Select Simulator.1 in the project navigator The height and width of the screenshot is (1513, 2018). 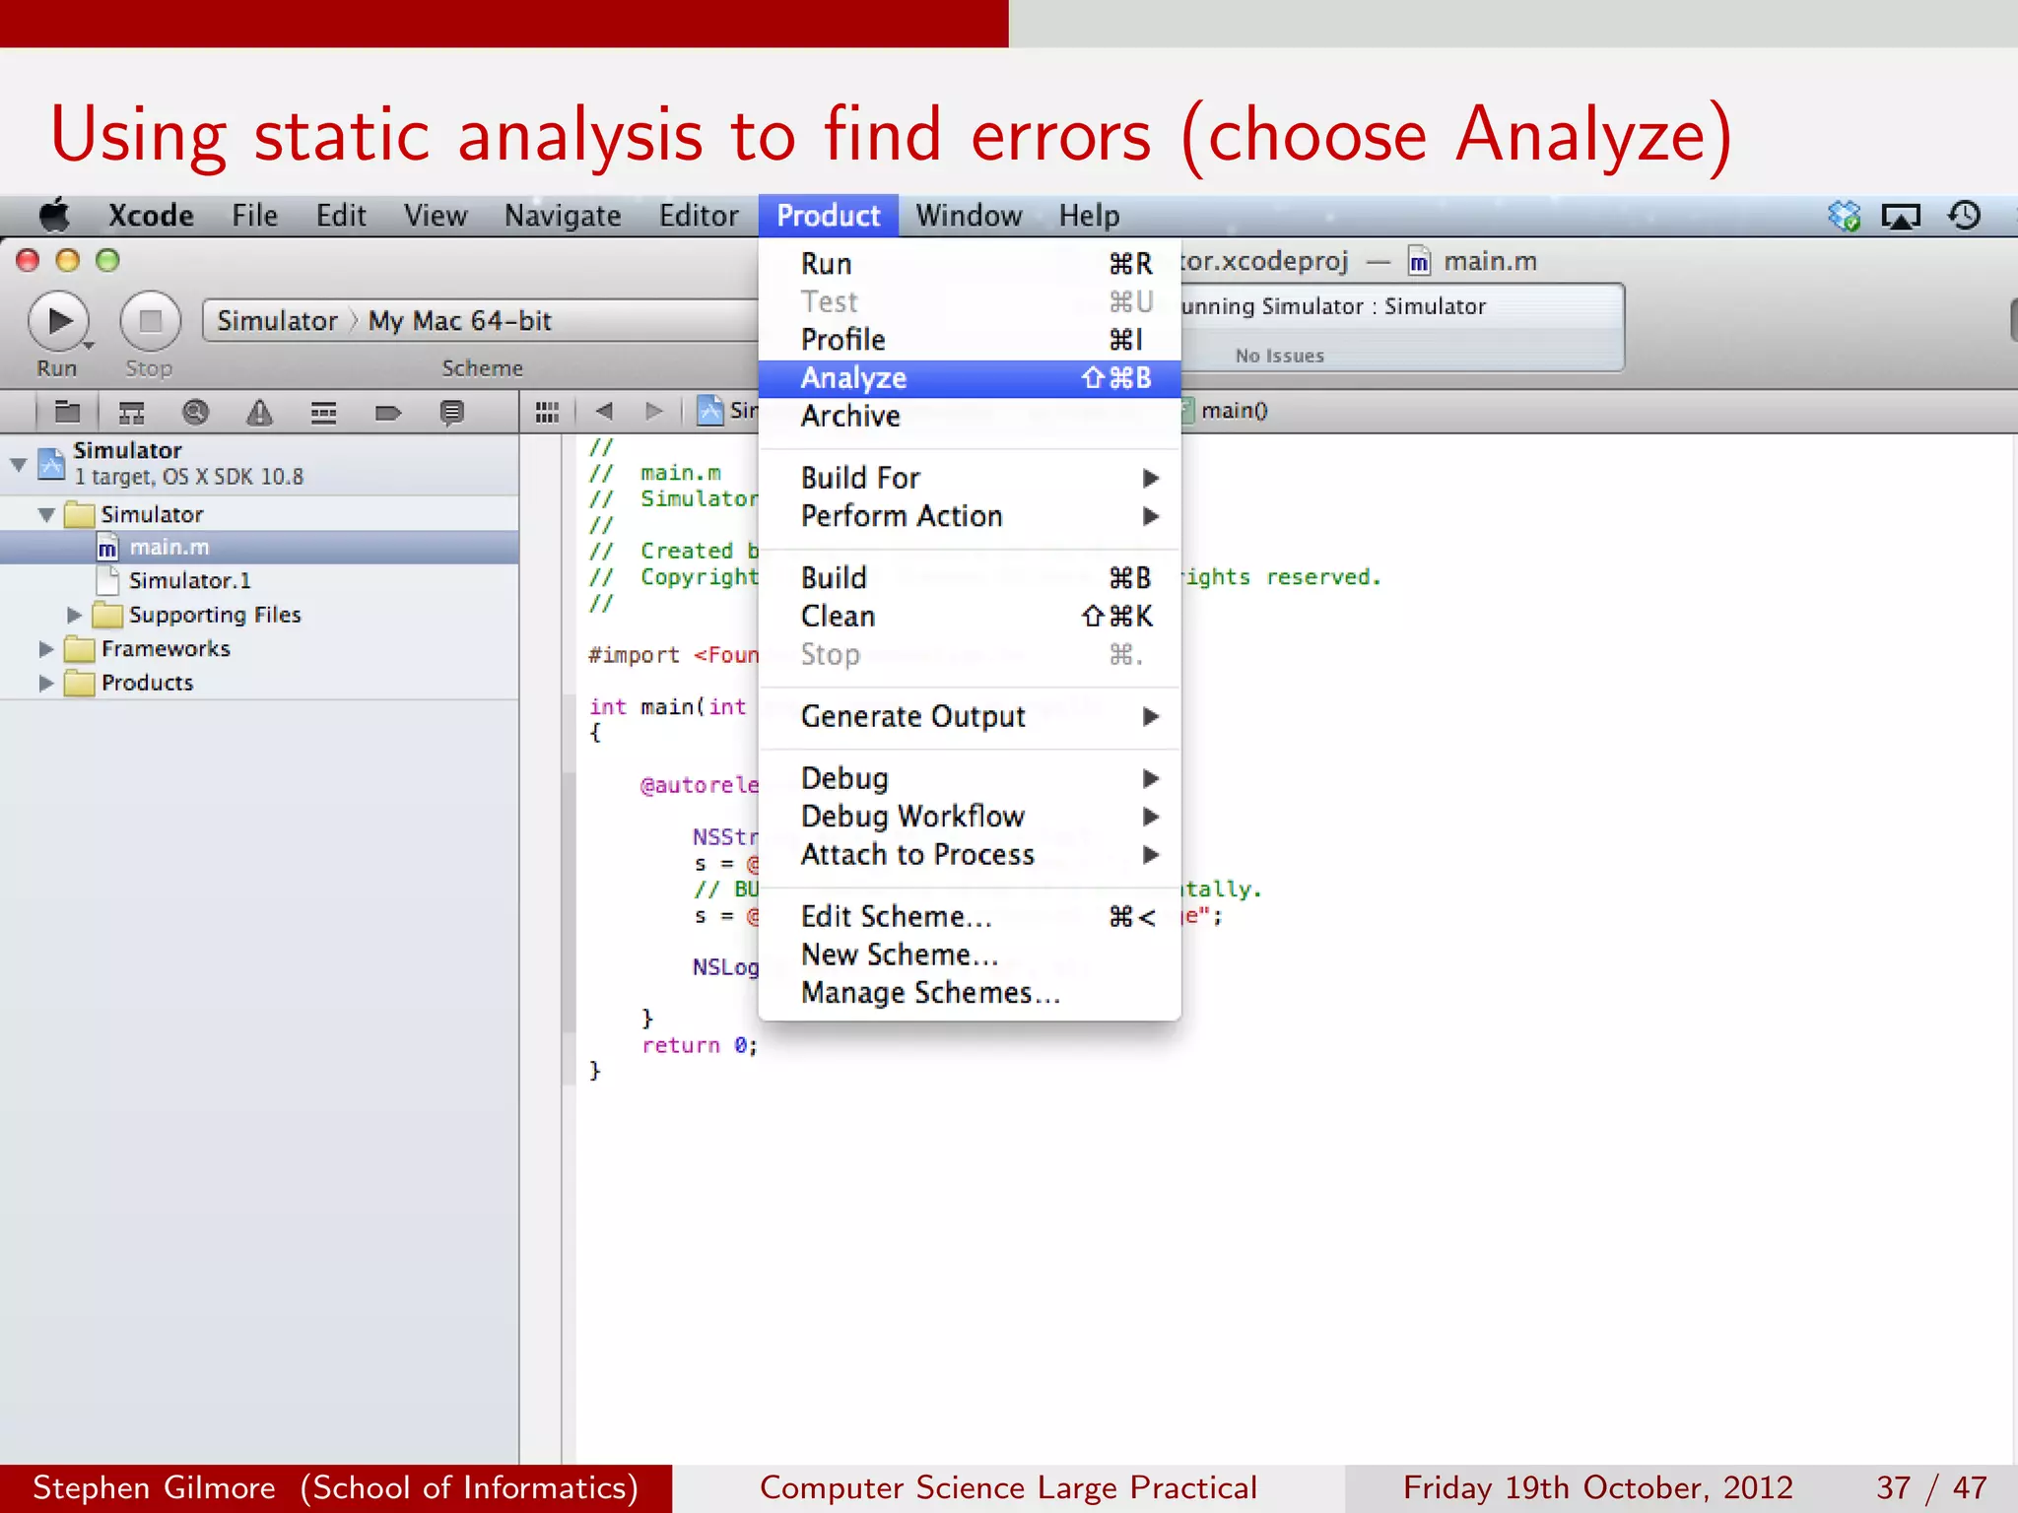click(x=259, y=581)
